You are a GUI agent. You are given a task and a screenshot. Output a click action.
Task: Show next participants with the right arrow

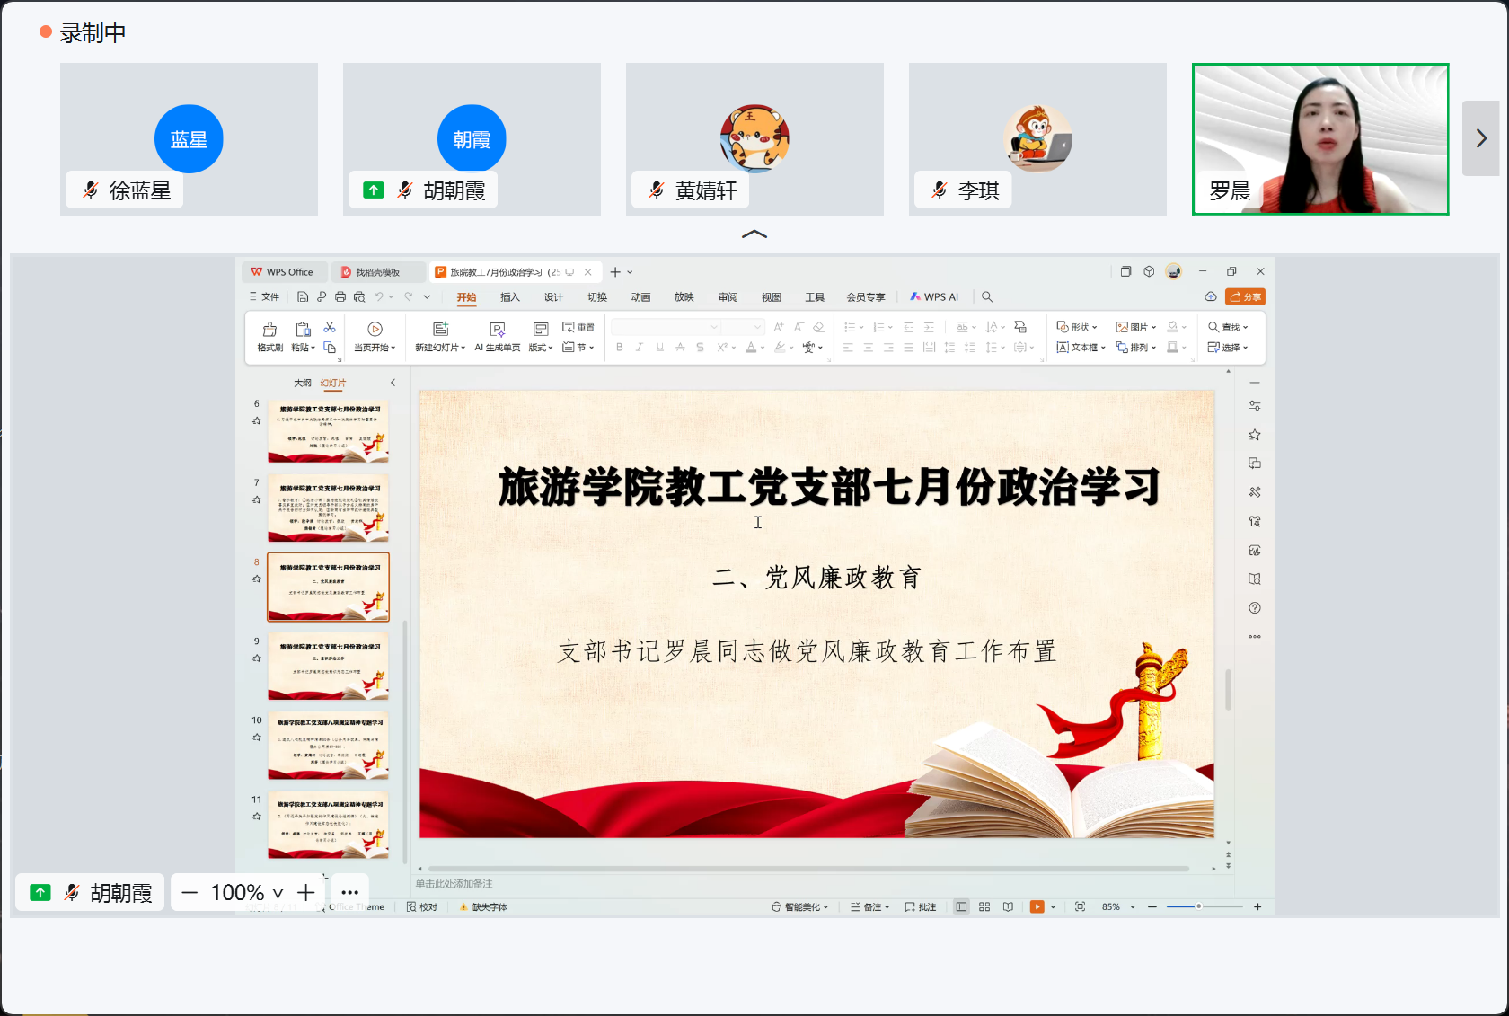[x=1481, y=138]
